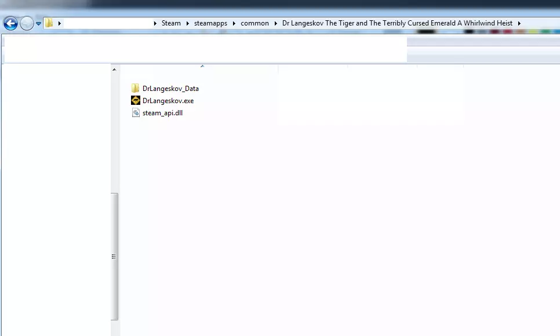Click the navigation pane scrollbar thumb
The width and height of the screenshot is (560, 336).
(114, 257)
